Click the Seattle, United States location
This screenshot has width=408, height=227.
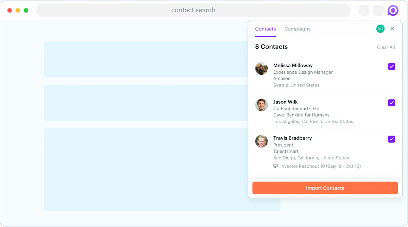pyautogui.click(x=296, y=85)
